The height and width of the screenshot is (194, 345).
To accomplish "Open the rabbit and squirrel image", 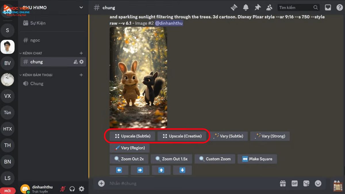I will pos(138,78).
